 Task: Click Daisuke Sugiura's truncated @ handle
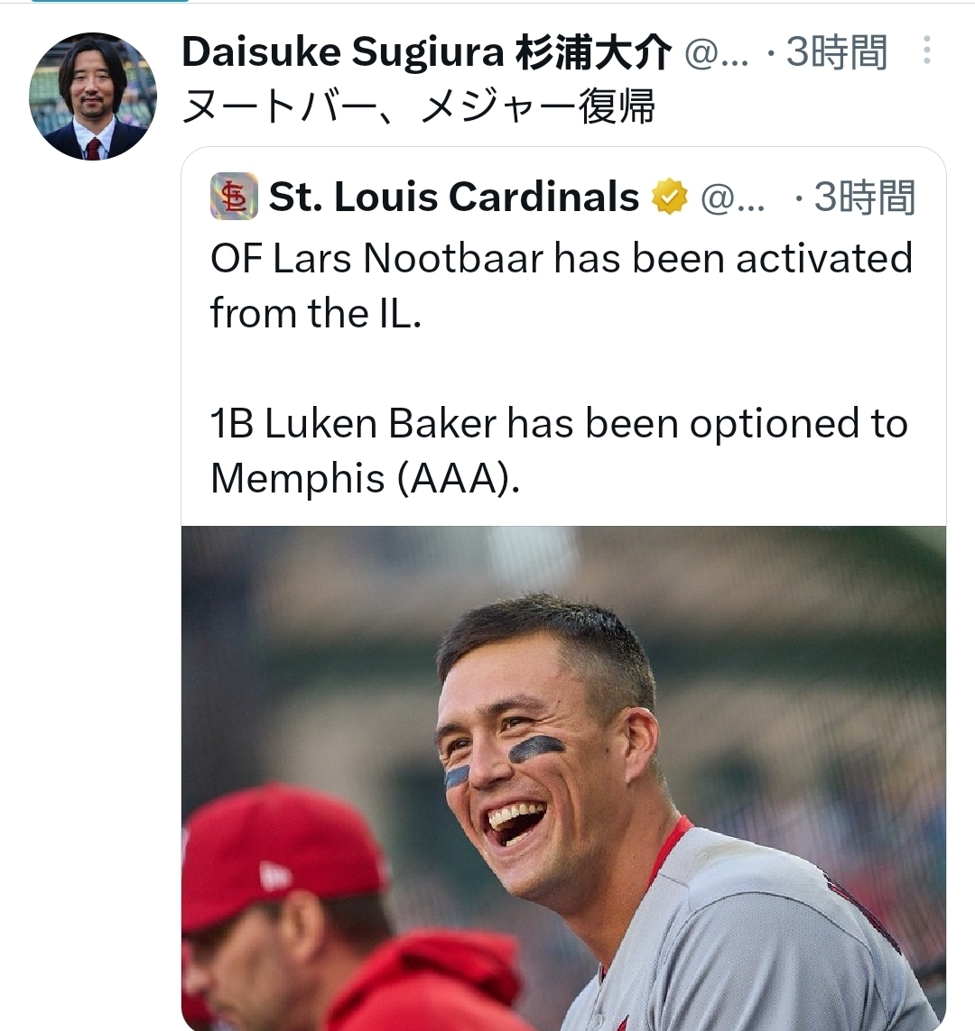(x=717, y=53)
